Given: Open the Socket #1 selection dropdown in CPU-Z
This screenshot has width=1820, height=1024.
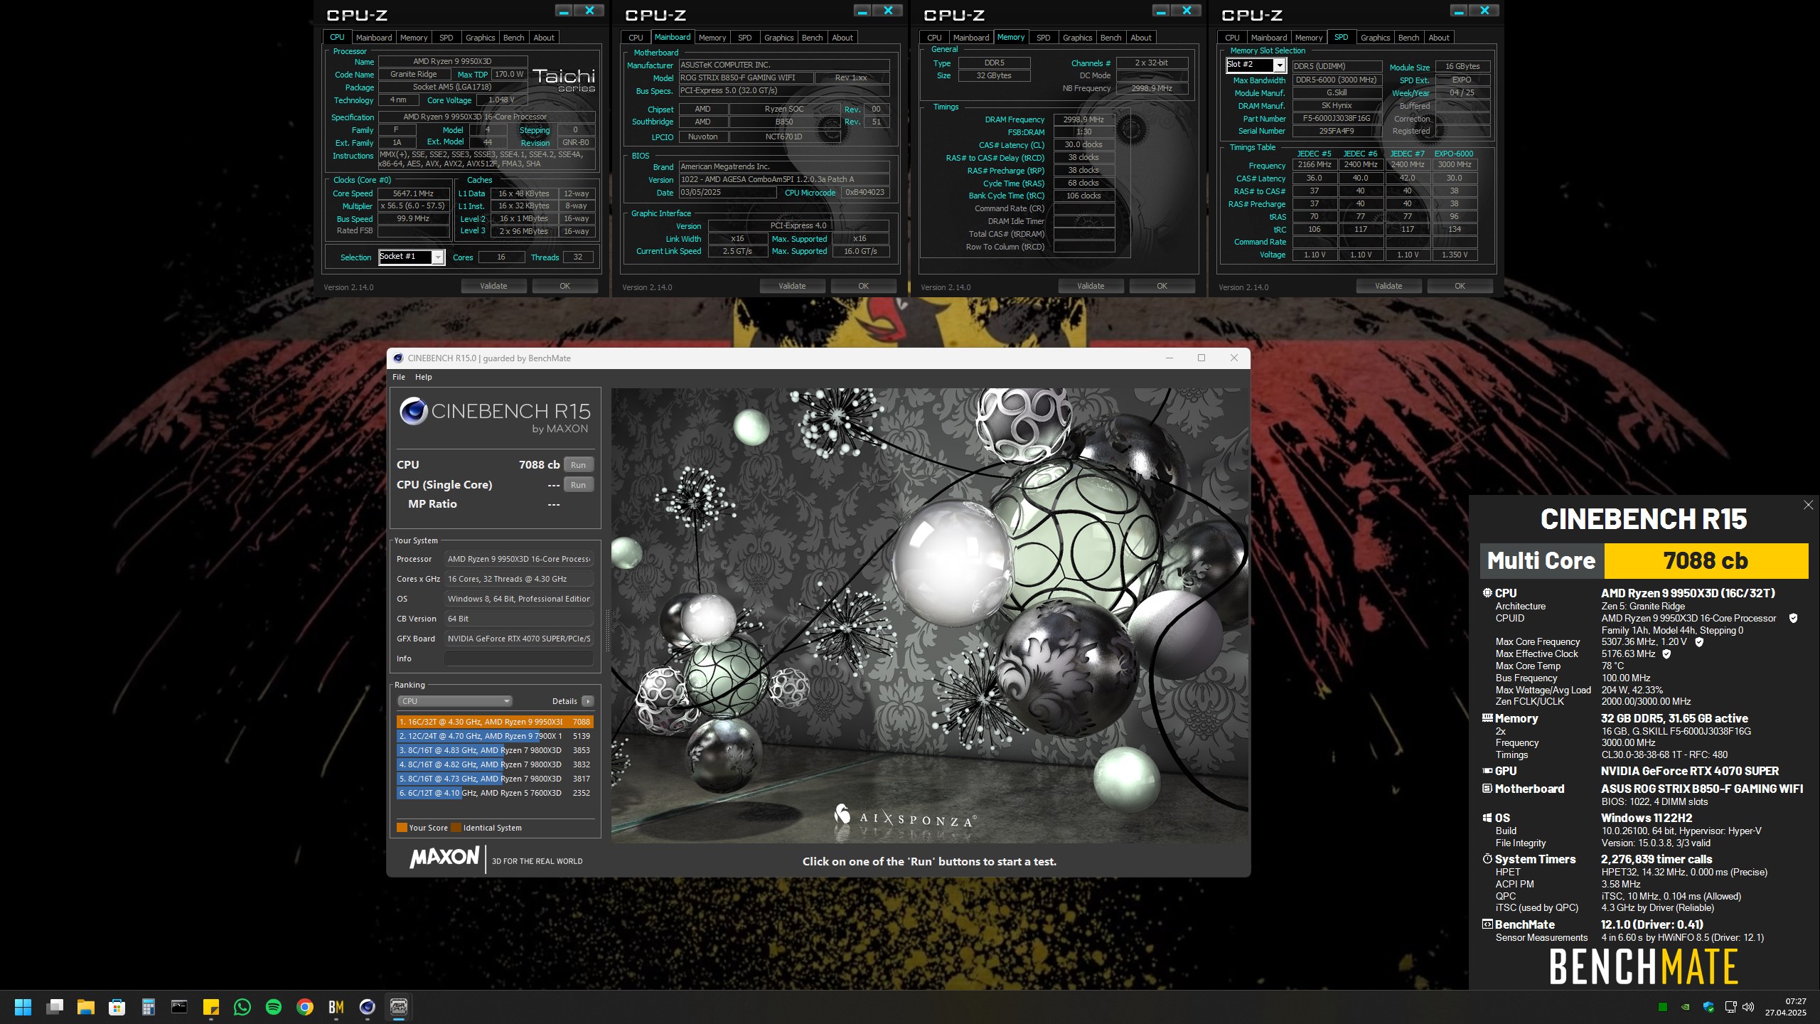Looking at the screenshot, I should tap(438, 257).
